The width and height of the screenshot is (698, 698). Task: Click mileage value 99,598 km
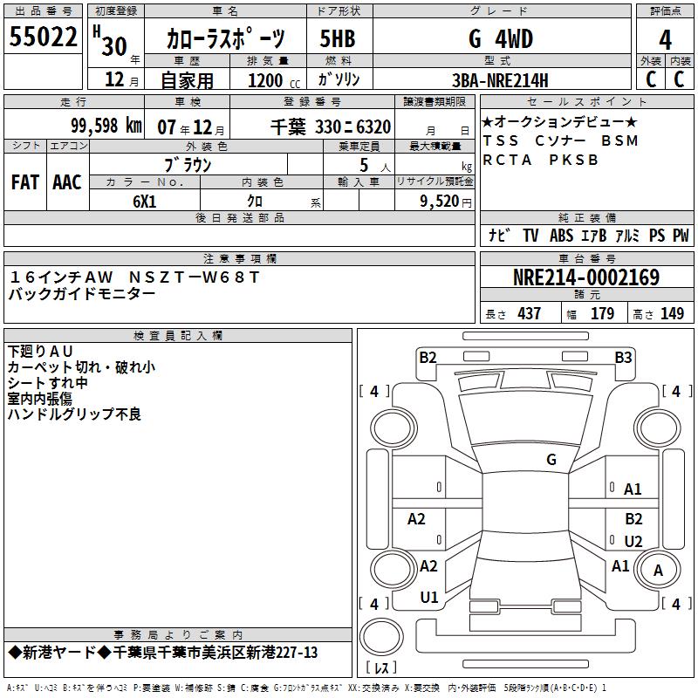pyautogui.click(x=106, y=126)
